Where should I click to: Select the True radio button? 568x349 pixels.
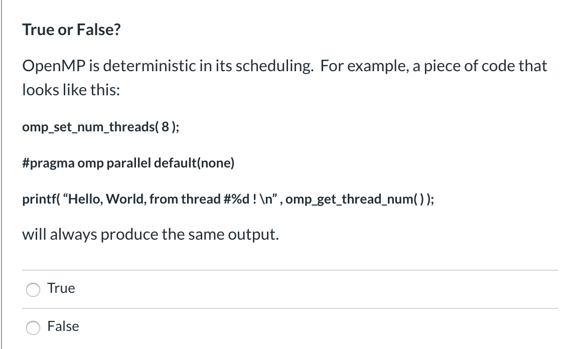coord(33,290)
